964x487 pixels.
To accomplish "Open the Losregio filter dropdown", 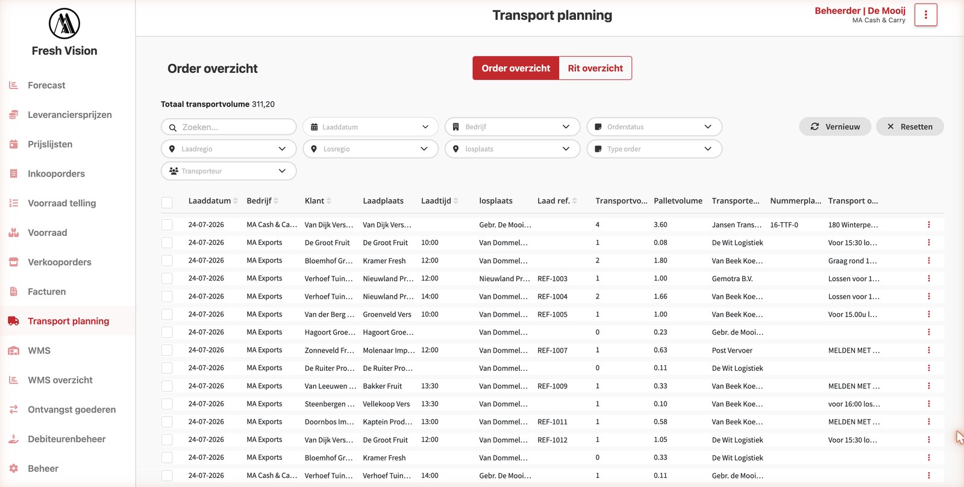I will click(x=371, y=149).
